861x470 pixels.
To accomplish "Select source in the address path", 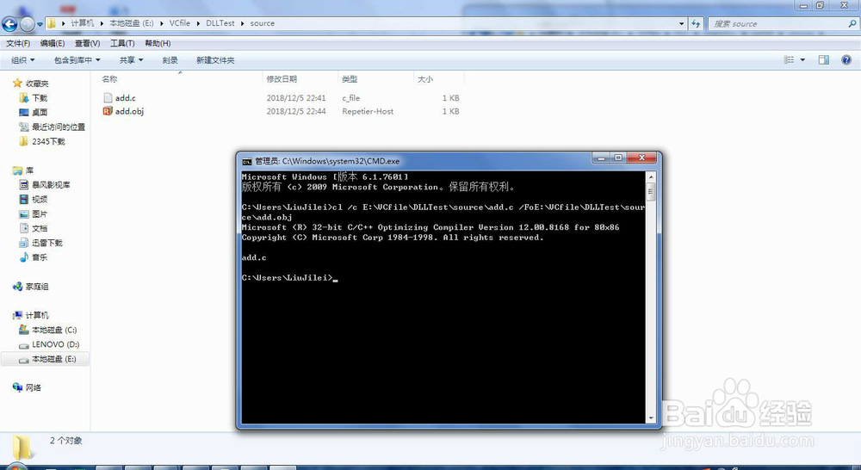I will pyautogui.click(x=263, y=23).
